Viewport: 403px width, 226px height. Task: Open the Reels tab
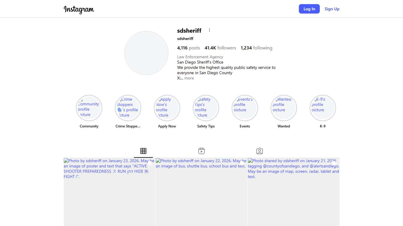coord(201,151)
